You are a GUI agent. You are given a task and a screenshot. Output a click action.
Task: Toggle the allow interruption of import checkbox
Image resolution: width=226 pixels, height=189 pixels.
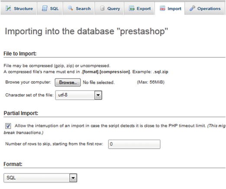pyautogui.click(x=8, y=126)
